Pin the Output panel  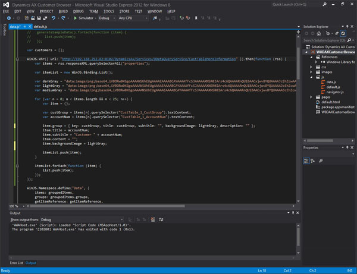click(x=293, y=213)
